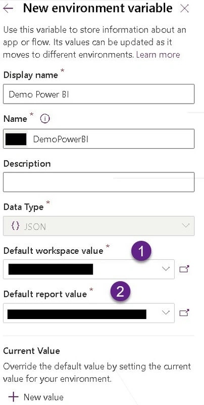This screenshot has height=405, width=204.
Task: Focus the empty Description field
Action: 98,182
